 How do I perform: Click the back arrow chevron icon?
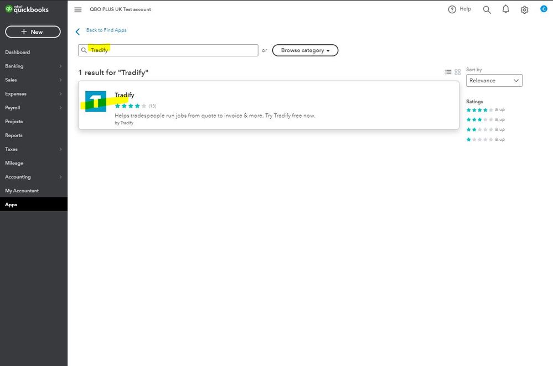tap(77, 32)
